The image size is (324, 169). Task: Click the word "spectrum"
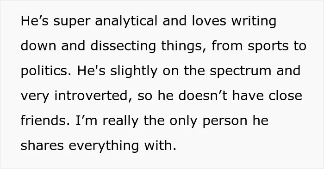click(x=241, y=72)
